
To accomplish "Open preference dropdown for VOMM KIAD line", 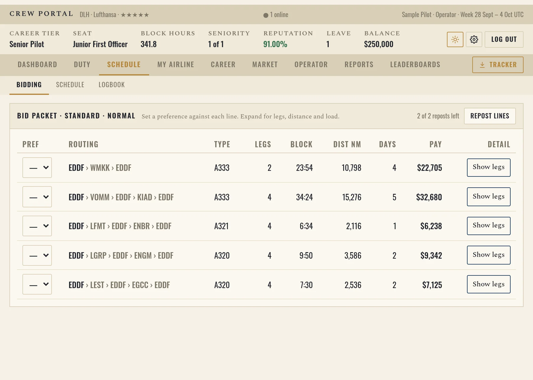I will pos(37,197).
